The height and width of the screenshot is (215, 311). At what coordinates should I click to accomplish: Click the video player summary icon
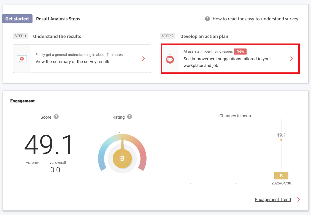click(22, 59)
